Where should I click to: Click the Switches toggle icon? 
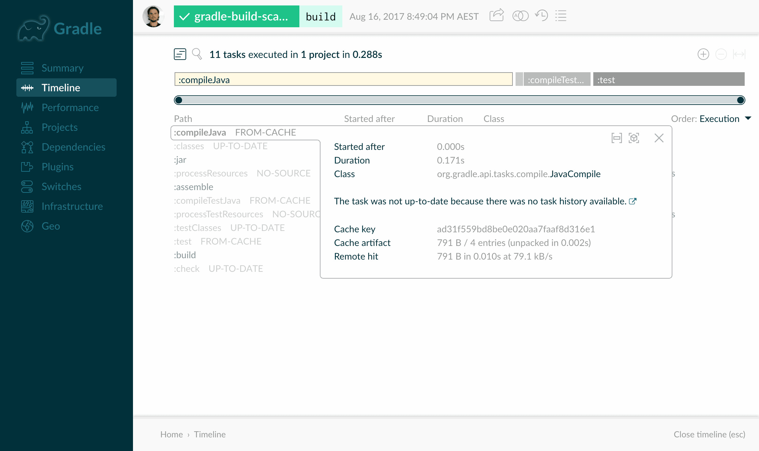pyautogui.click(x=27, y=187)
